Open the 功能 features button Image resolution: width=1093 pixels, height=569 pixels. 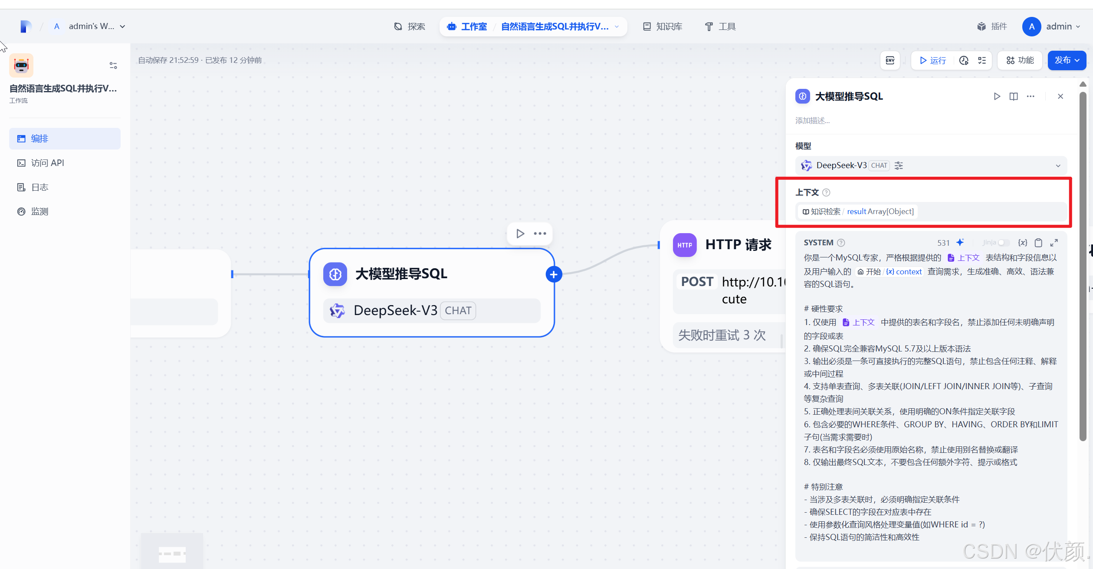point(1020,60)
